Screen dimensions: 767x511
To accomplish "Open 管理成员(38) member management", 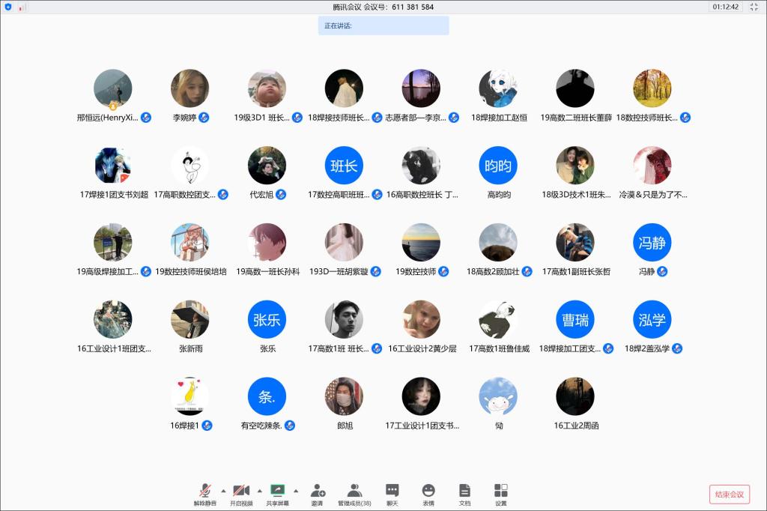I will (x=354, y=495).
